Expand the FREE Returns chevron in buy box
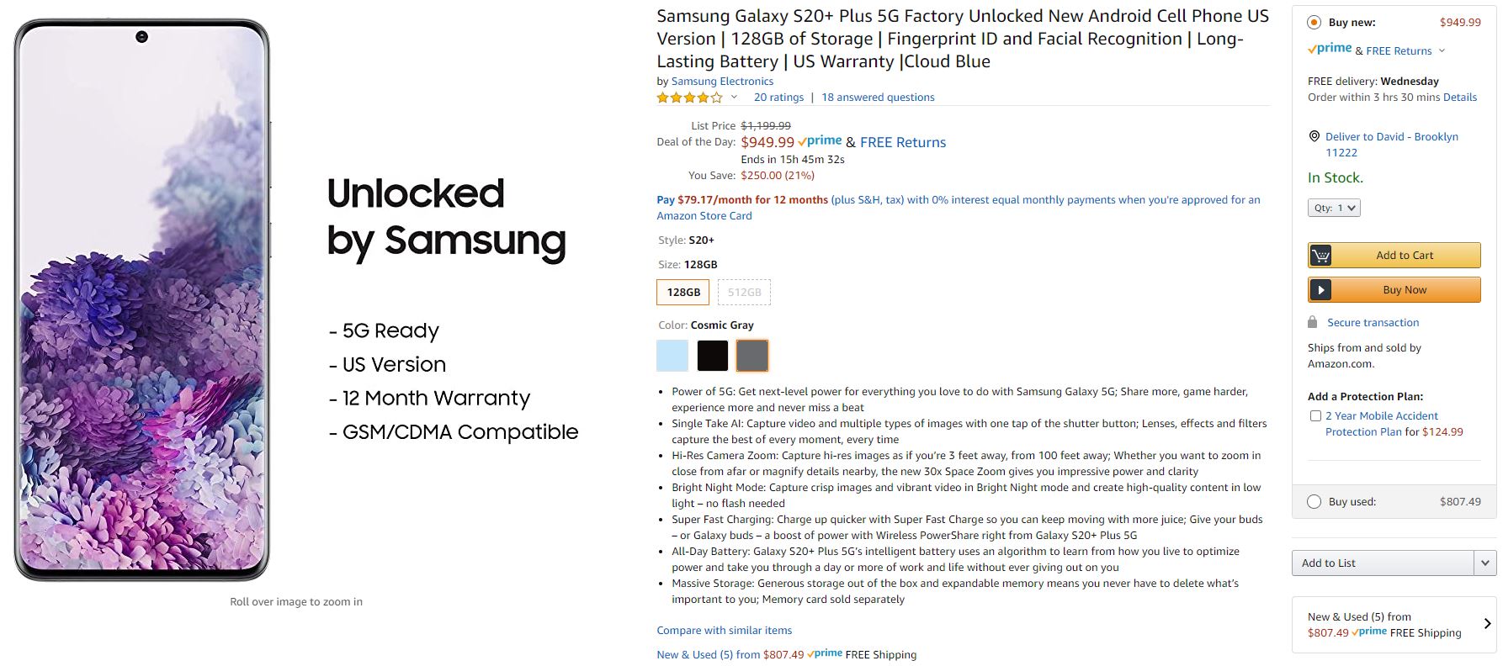Viewport: 1503px width, 666px height. click(1442, 50)
